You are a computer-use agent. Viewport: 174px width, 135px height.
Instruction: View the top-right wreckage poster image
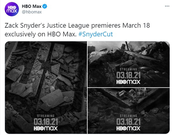tap(128, 64)
